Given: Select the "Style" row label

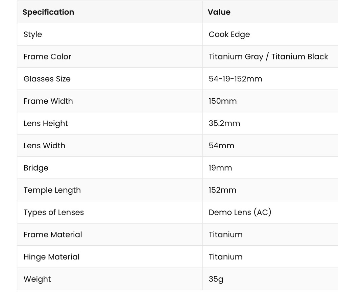Looking at the screenshot, I should 33,34.
